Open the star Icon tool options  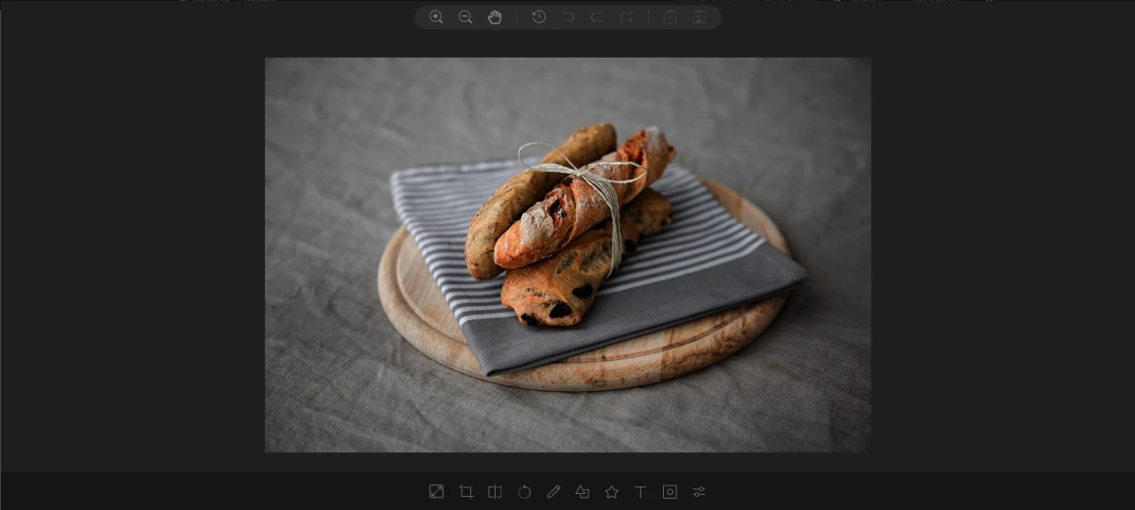click(x=612, y=491)
